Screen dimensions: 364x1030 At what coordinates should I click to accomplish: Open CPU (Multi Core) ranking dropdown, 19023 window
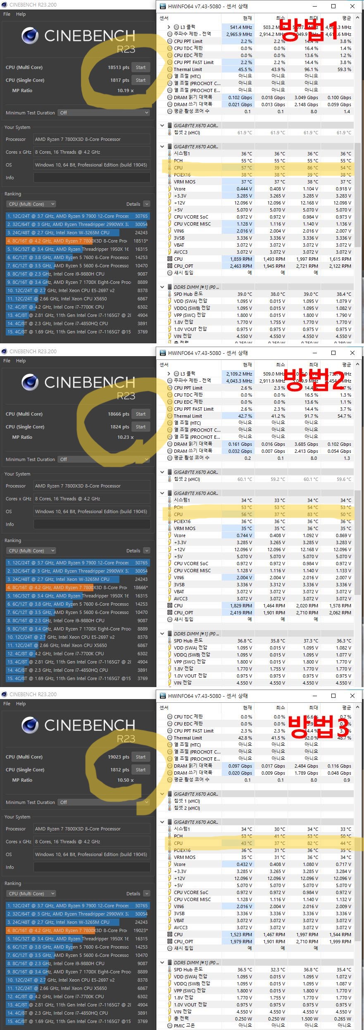[x=31, y=894]
